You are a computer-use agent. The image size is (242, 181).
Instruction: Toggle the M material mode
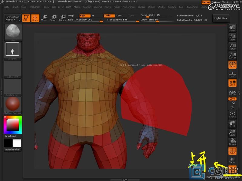coord(93,16)
